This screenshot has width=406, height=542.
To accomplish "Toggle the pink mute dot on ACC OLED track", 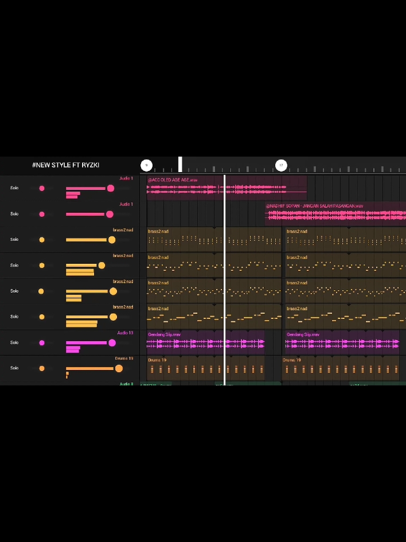I will (x=42, y=188).
